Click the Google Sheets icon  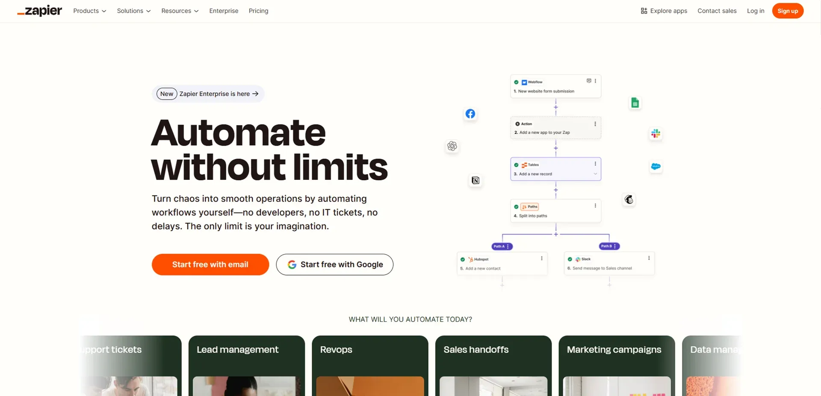tap(635, 103)
